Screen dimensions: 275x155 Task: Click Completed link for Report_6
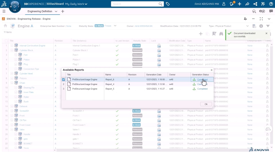click(x=202, y=80)
